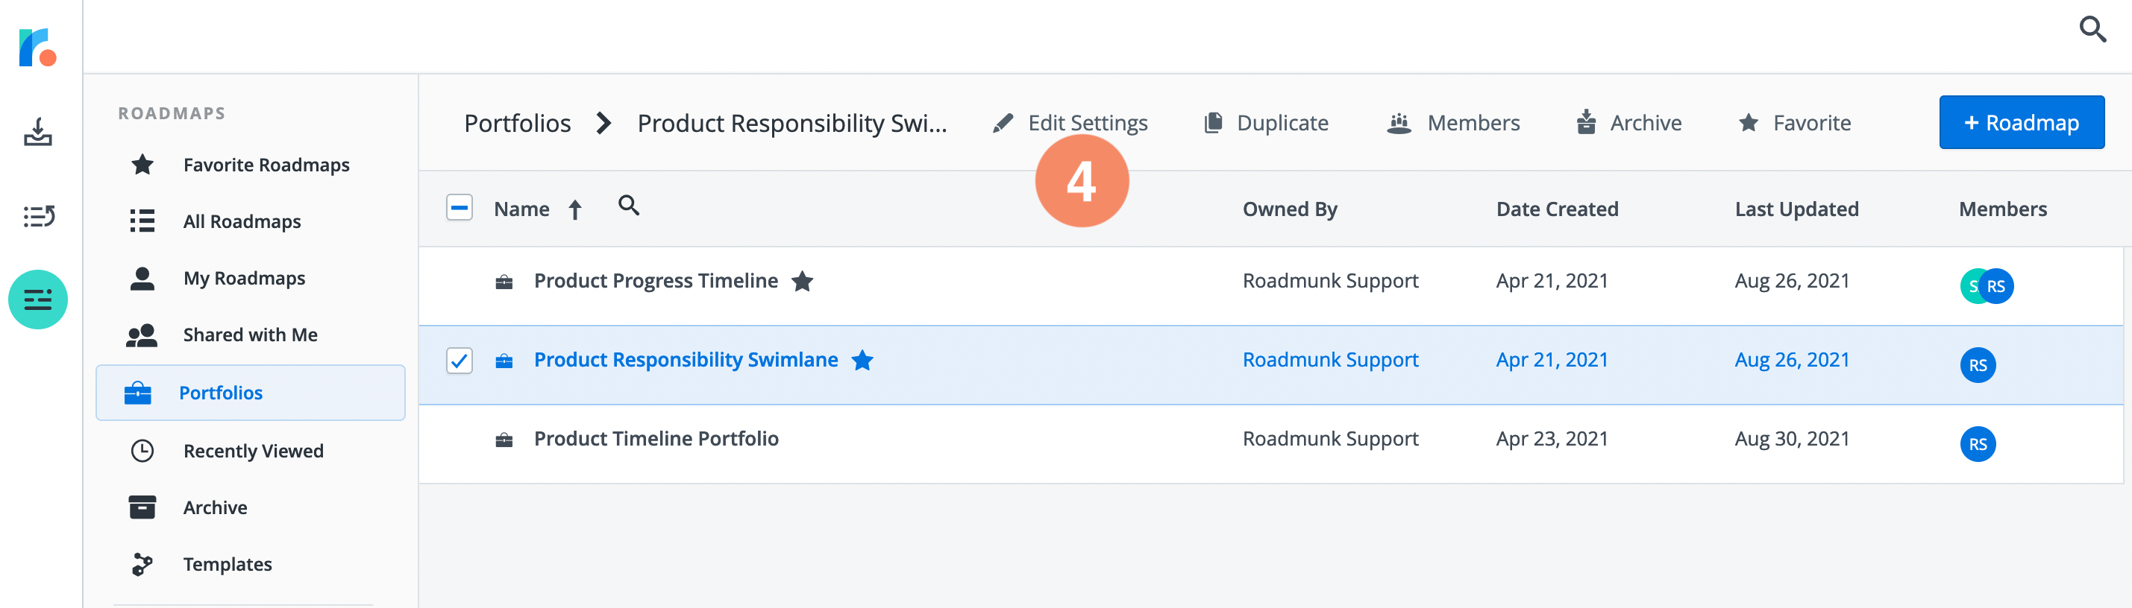Open the list-with-arrow icon in left rail
Image resolution: width=2132 pixels, height=608 pixels.
[x=38, y=217]
